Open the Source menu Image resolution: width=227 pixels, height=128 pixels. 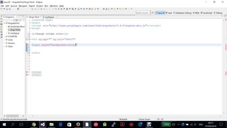tap(14, 6)
